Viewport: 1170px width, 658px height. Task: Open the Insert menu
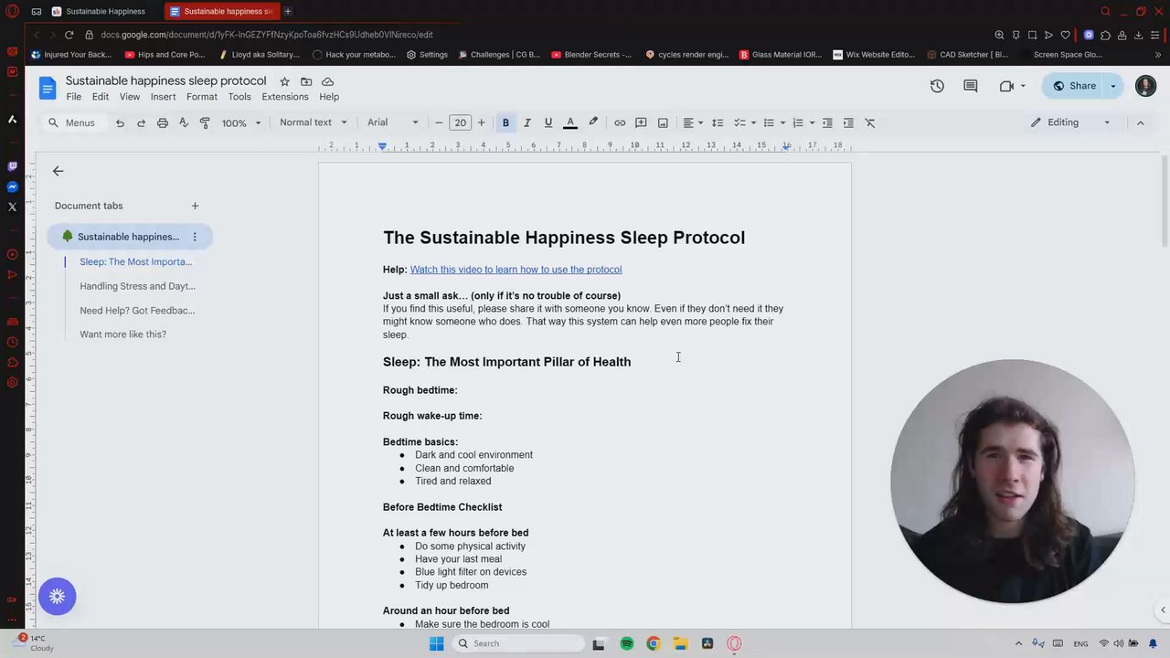click(x=163, y=97)
